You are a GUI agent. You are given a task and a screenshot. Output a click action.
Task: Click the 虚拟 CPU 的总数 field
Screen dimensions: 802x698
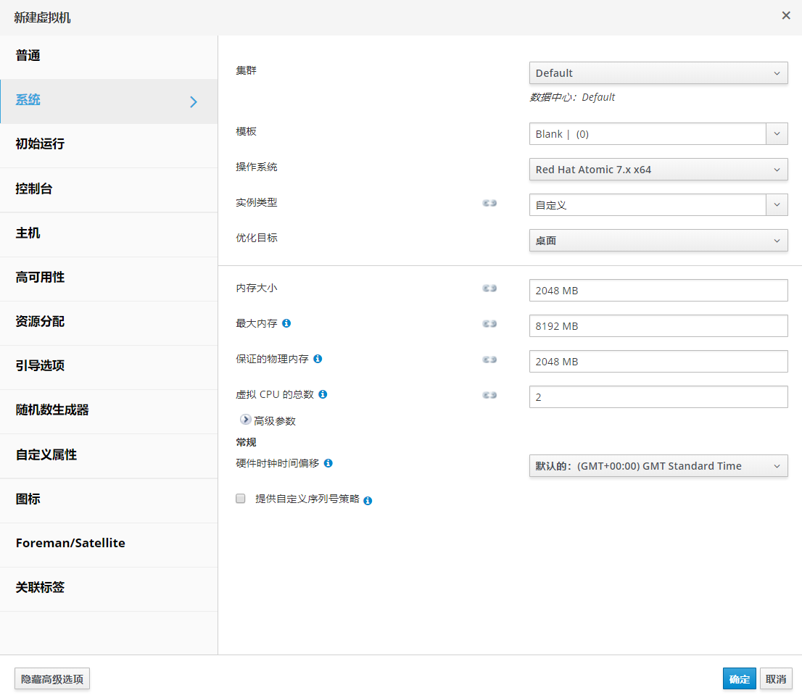point(658,396)
